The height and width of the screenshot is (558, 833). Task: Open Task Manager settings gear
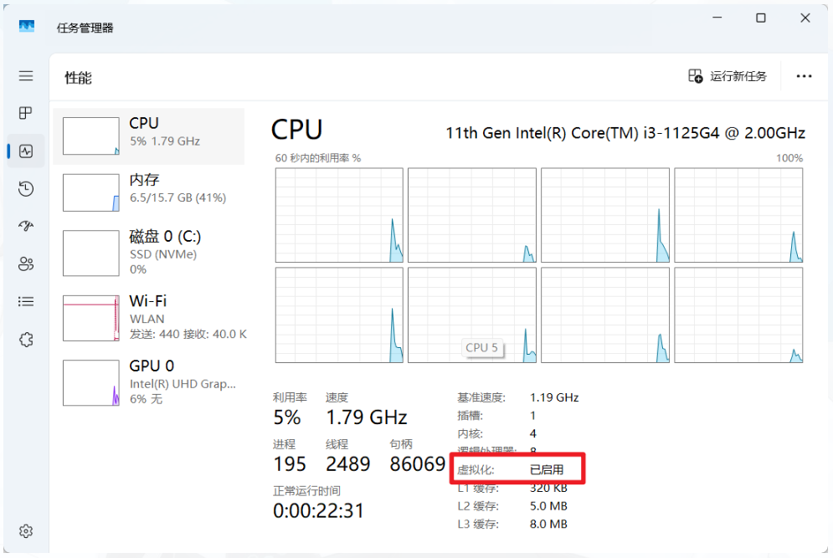25,531
